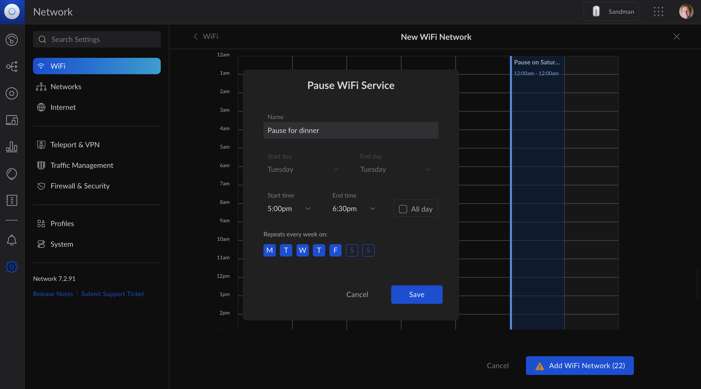Go to Firewall & Security settings
701x389 pixels.
[x=80, y=186]
